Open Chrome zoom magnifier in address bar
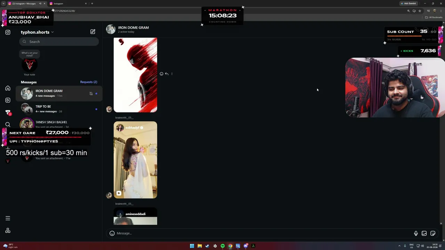 tap(408, 11)
